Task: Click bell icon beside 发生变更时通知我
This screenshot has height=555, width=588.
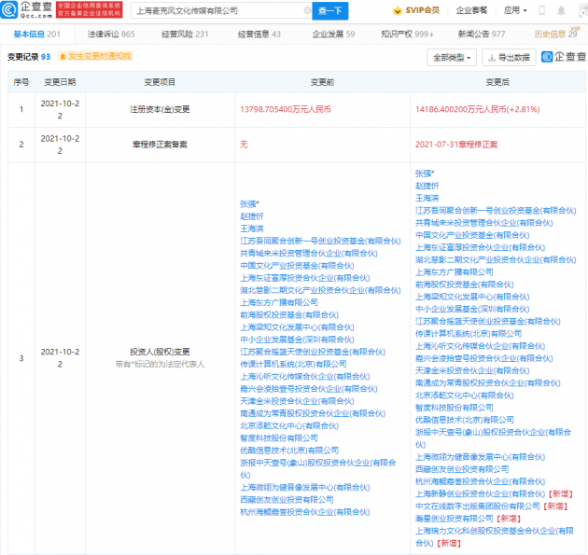Action: (63, 56)
